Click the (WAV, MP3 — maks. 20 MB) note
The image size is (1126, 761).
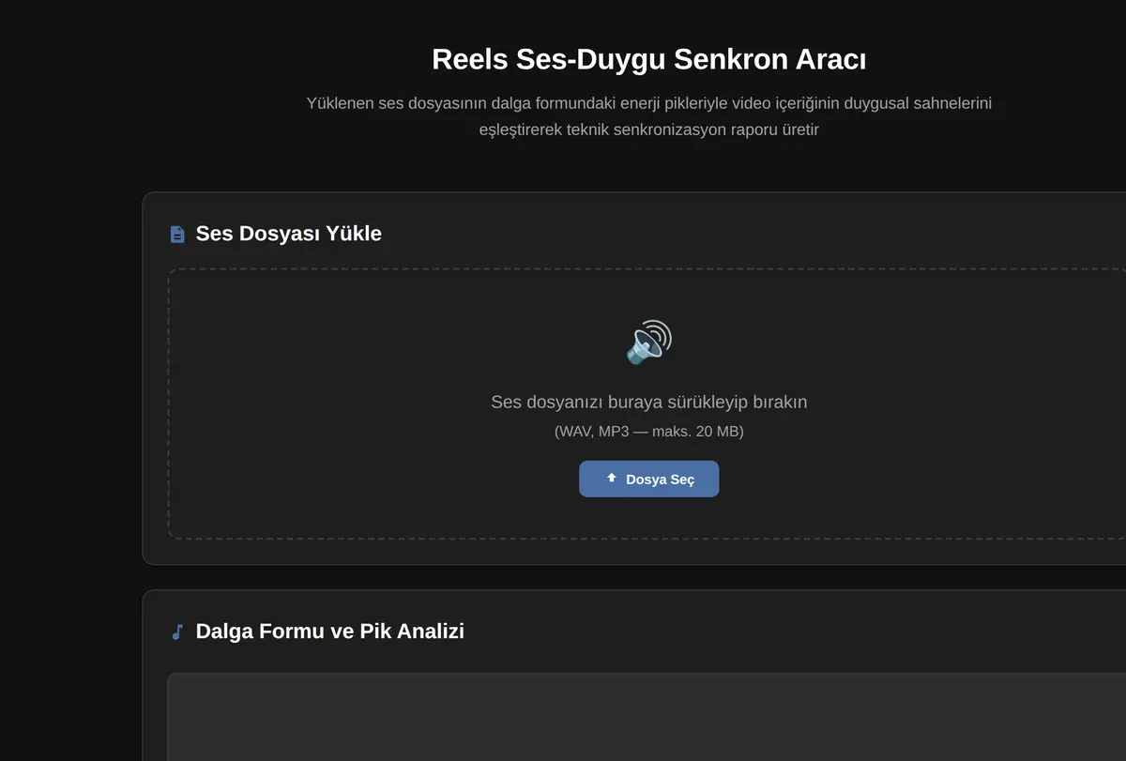pyautogui.click(x=648, y=432)
